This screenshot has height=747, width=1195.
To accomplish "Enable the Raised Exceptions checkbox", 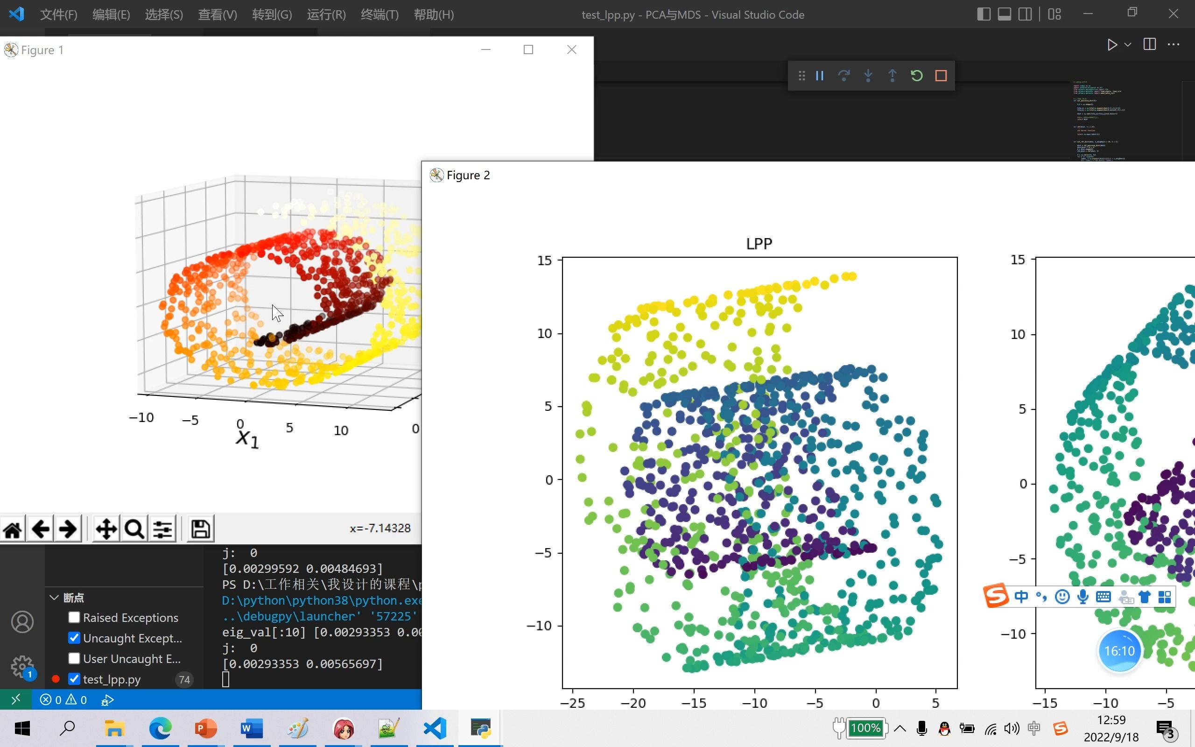I will [x=74, y=617].
